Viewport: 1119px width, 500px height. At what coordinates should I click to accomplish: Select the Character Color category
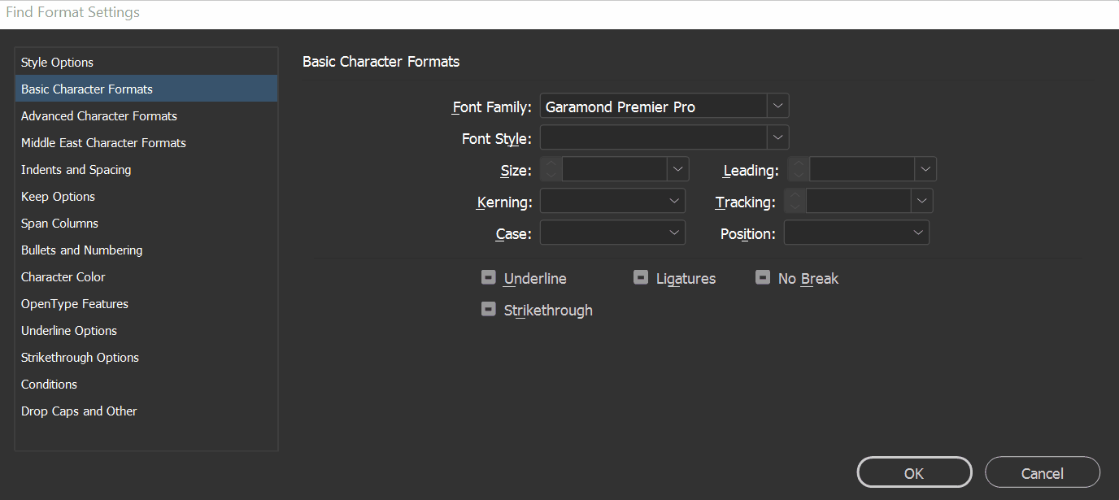(146, 276)
